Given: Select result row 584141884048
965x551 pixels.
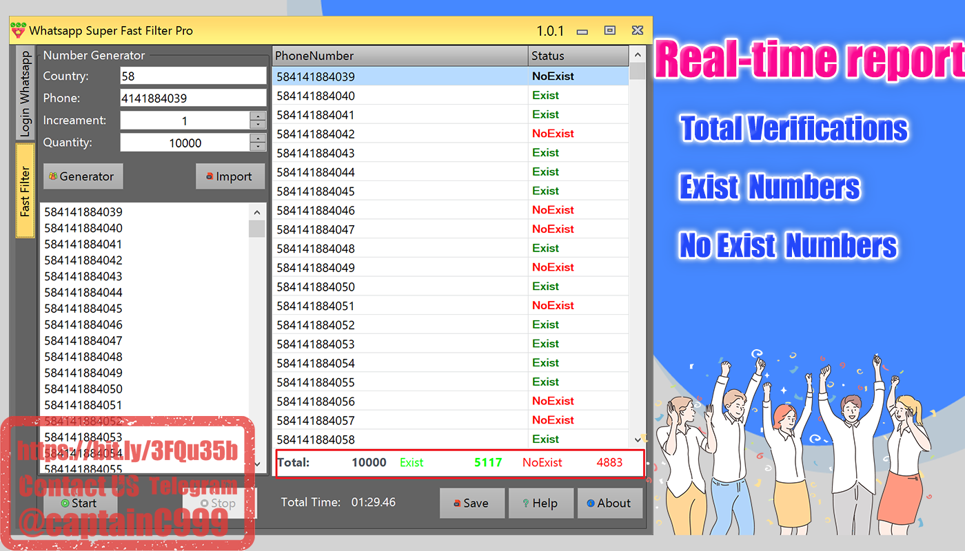Looking at the screenshot, I should click(x=451, y=248).
